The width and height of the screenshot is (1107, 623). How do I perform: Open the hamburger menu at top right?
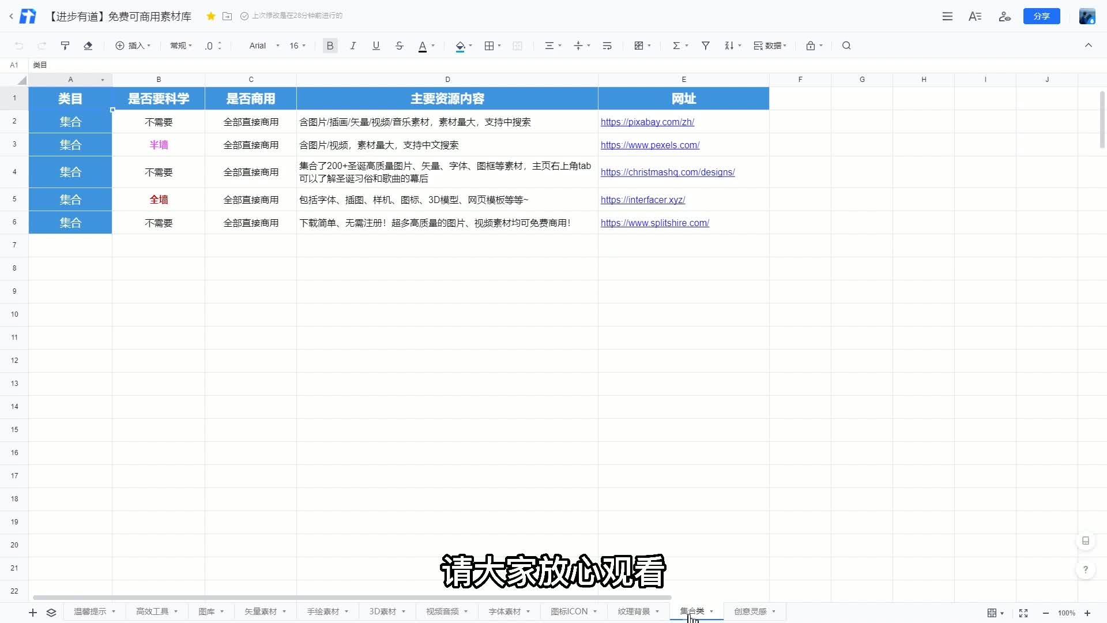point(947,16)
